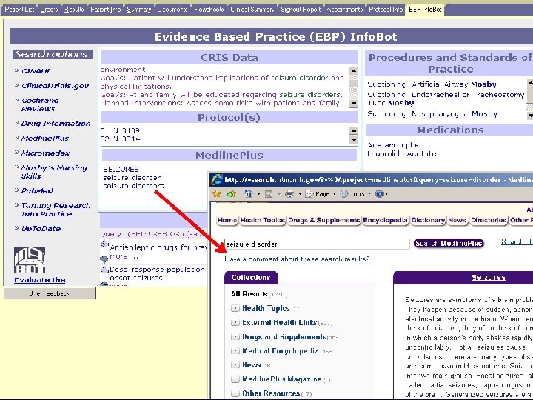
Task: Click the Add to Favorites green star icon
Action: coord(232,193)
